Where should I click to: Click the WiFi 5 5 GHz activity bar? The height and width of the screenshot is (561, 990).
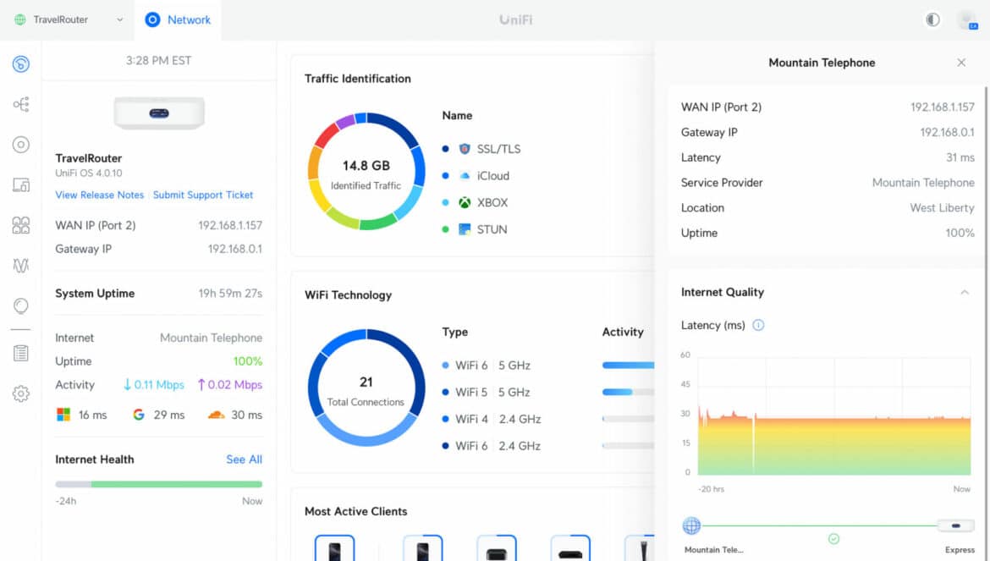point(628,392)
